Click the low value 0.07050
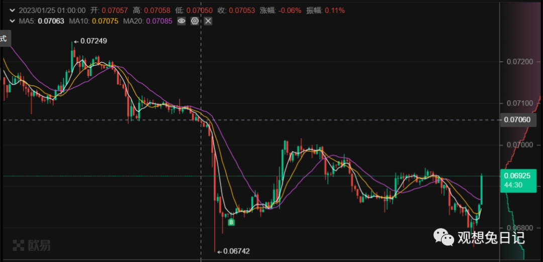 click(x=200, y=11)
